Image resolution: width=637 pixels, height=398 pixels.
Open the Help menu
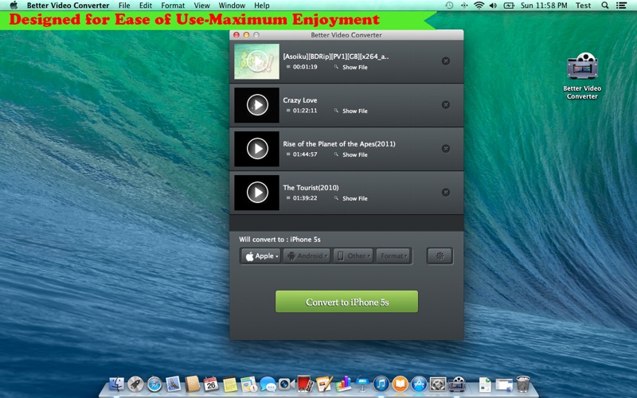[262, 6]
